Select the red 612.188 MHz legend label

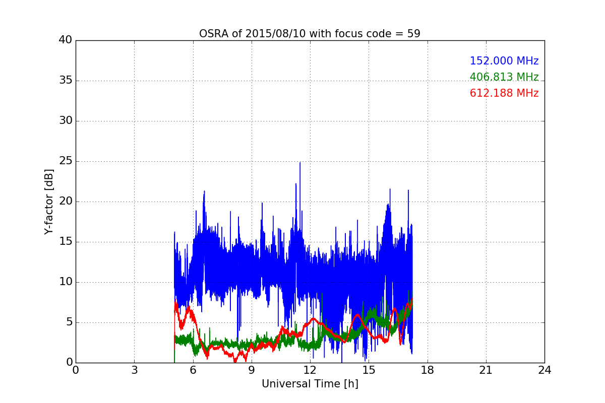coord(504,93)
